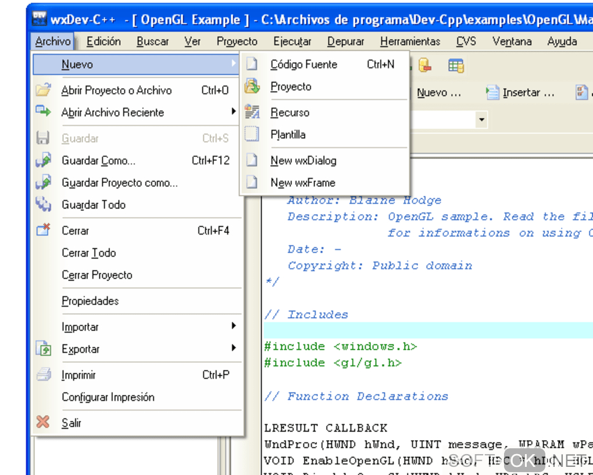Viewport: 593px width, 475px height.
Task: Click the table grid toolbar icon
Action: pos(456,66)
